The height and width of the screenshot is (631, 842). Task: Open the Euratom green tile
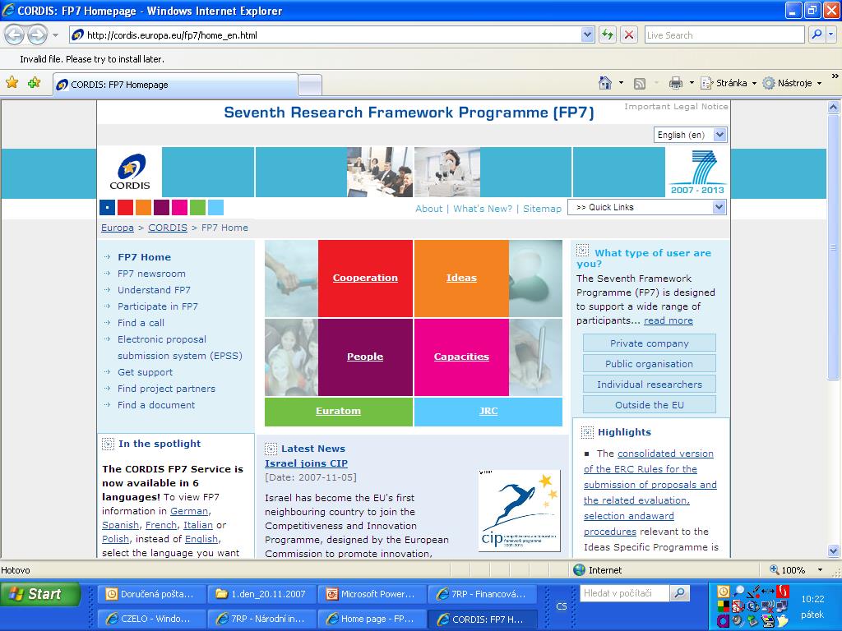(338, 411)
